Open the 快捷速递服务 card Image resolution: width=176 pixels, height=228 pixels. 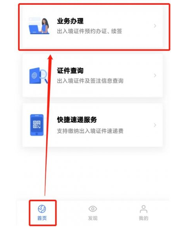[x=93, y=125]
